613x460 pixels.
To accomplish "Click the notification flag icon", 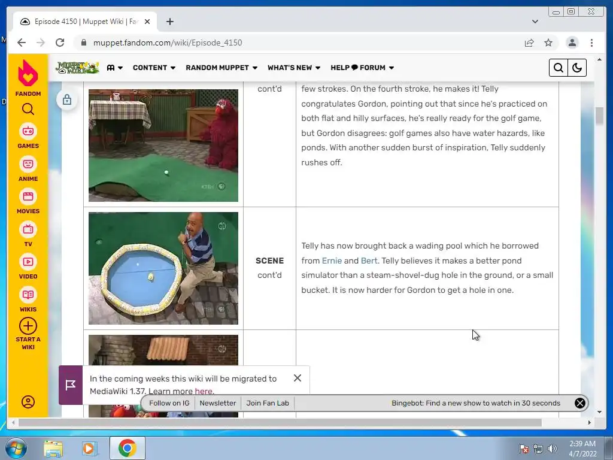I will click(71, 385).
